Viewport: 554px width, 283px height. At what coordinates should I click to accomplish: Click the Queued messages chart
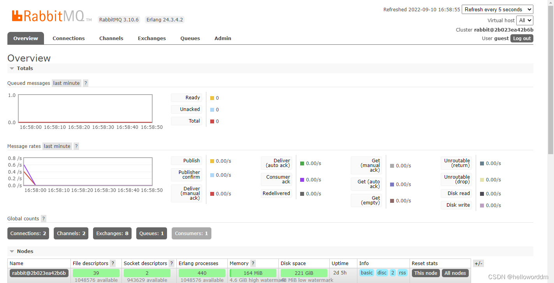tap(84, 109)
